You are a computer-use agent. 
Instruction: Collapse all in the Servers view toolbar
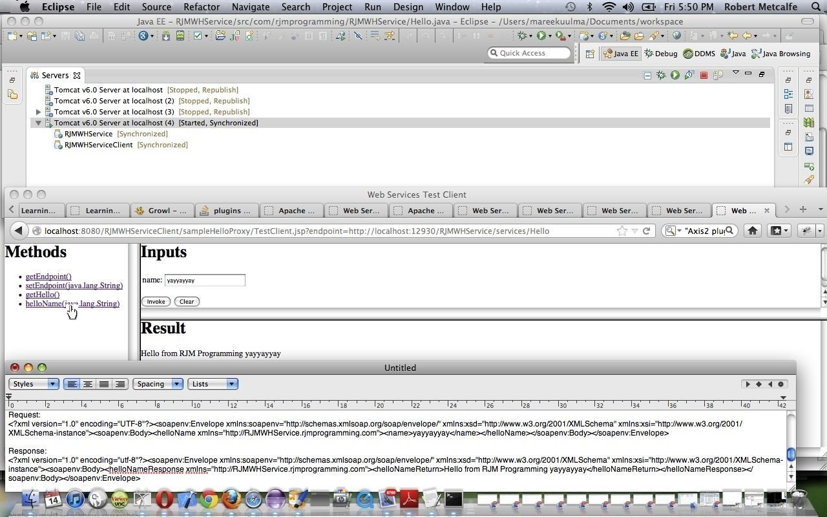647,75
